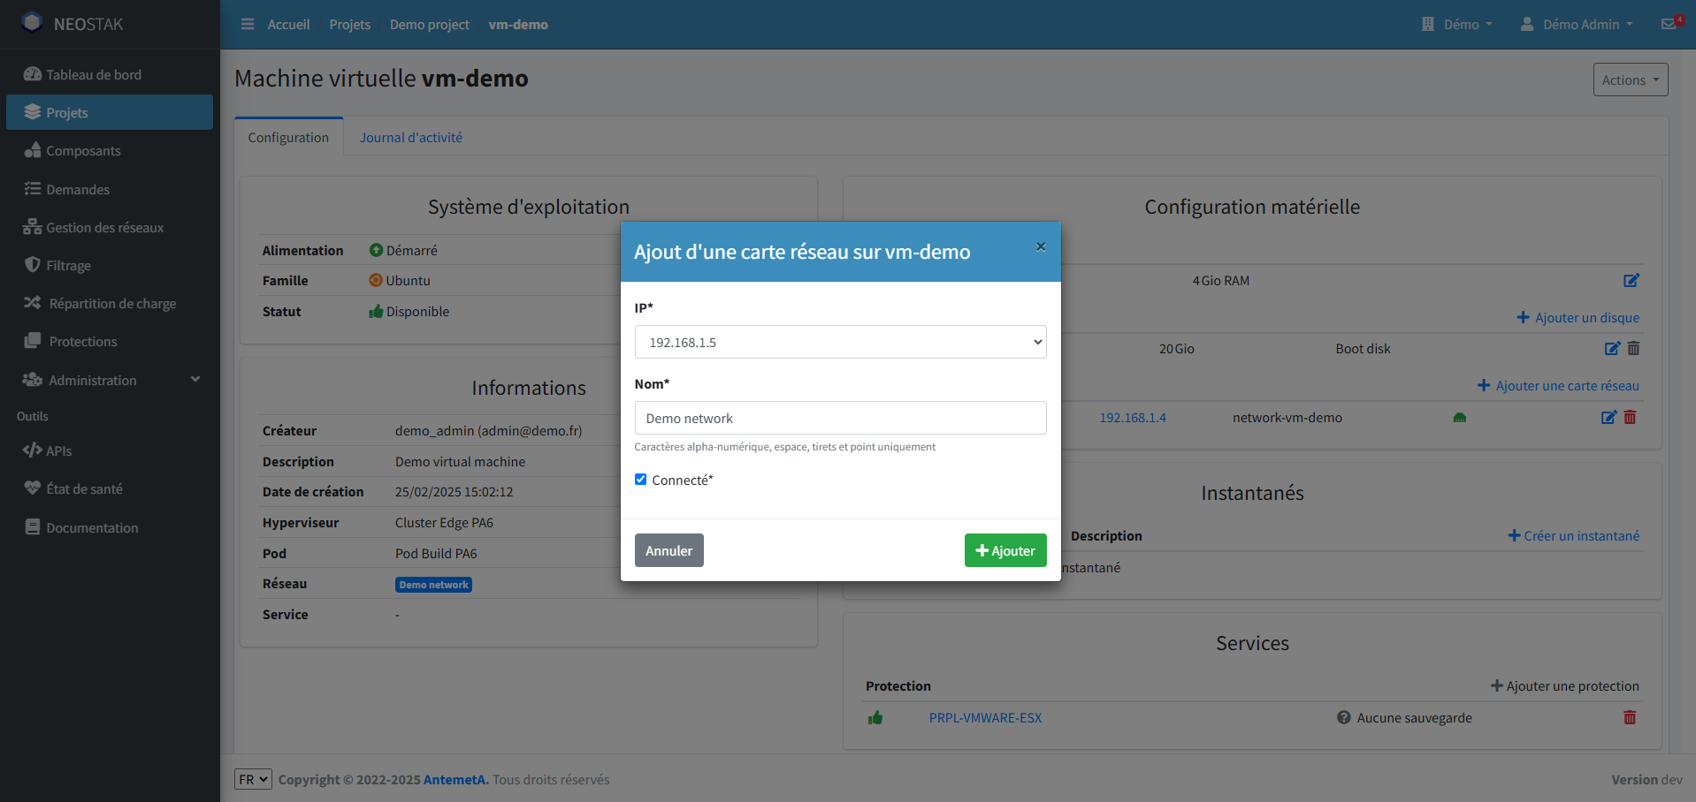Delete the 20 Gio boot disk via trash icon
Image resolution: width=1696 pixels, height=802 pixels.
[x=1633, y=348]
